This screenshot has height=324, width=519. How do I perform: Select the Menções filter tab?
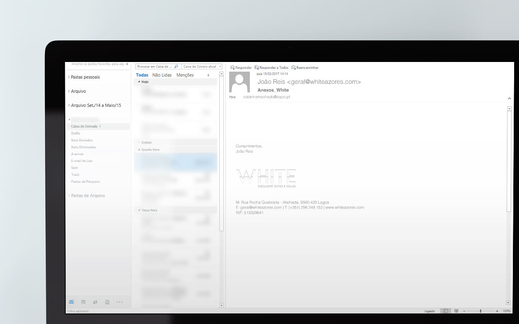185,75
